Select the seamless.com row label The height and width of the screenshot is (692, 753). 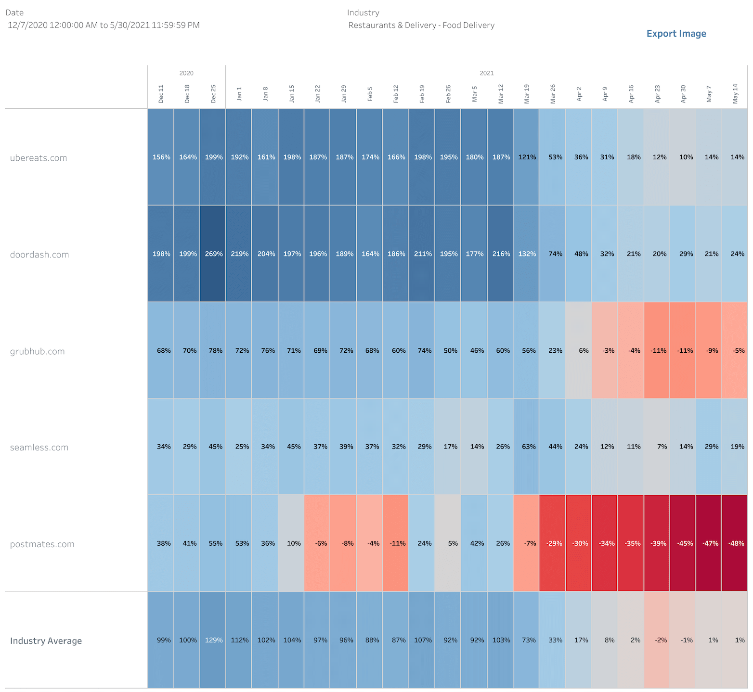39,448
